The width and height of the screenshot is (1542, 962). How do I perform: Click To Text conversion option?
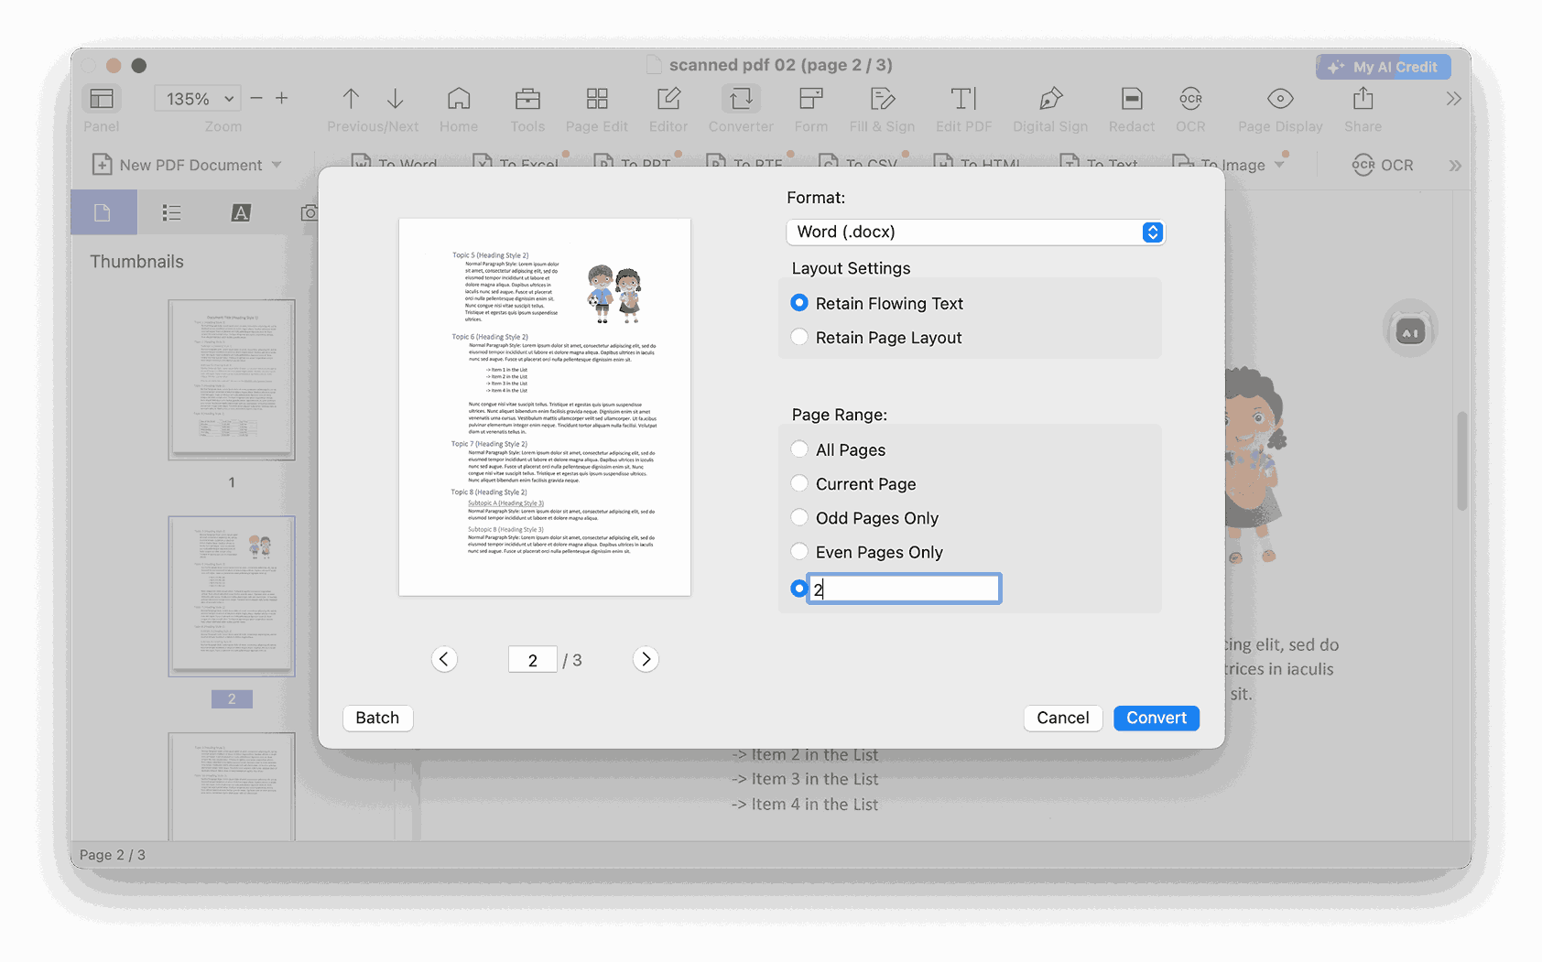pyautogui.click(x=1098, y=163)
